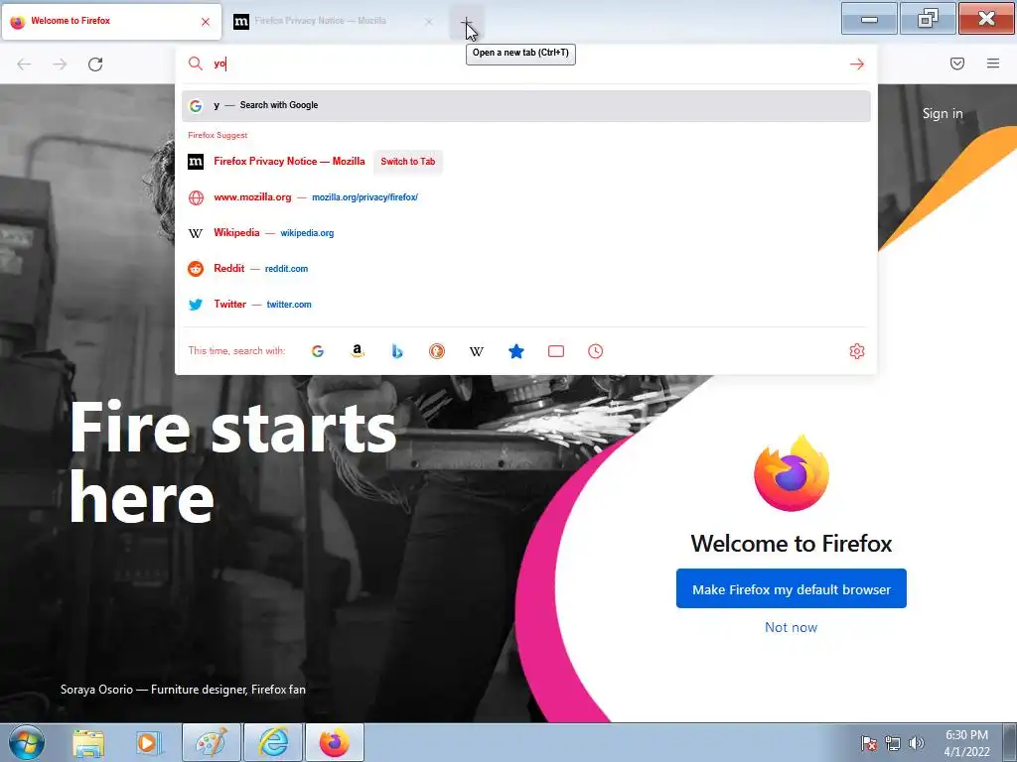Screen dimensions: 1017x762
Task: Click the reddit.com URL text
Action: click(x=286, y=269)
